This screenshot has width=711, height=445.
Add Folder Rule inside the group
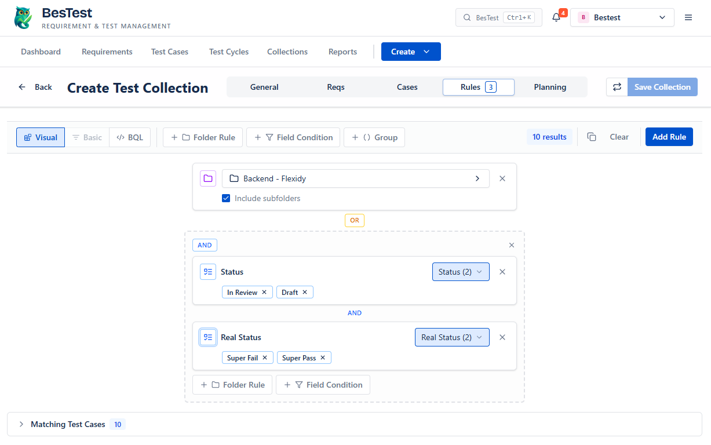pyautogui.click(x=232, y=385)
